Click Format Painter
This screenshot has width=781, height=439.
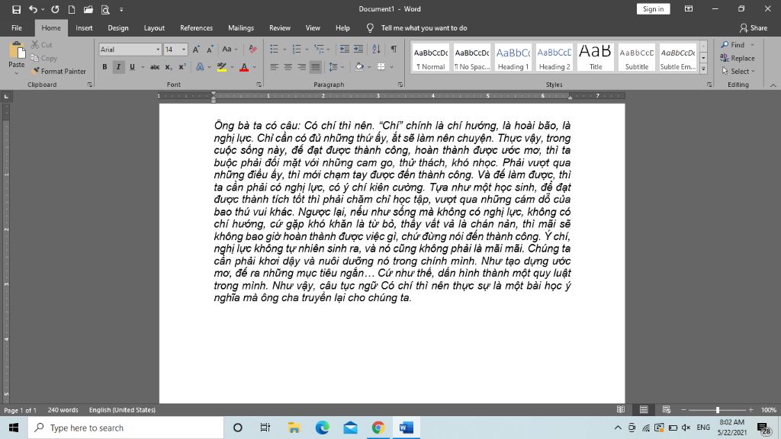[x=58, y=71]
